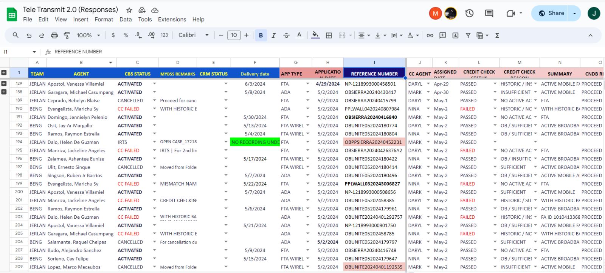The height and width of the screenshot is (273, 605).
Task: Click the increase font size plus button
Action: (x=246, y=35)
